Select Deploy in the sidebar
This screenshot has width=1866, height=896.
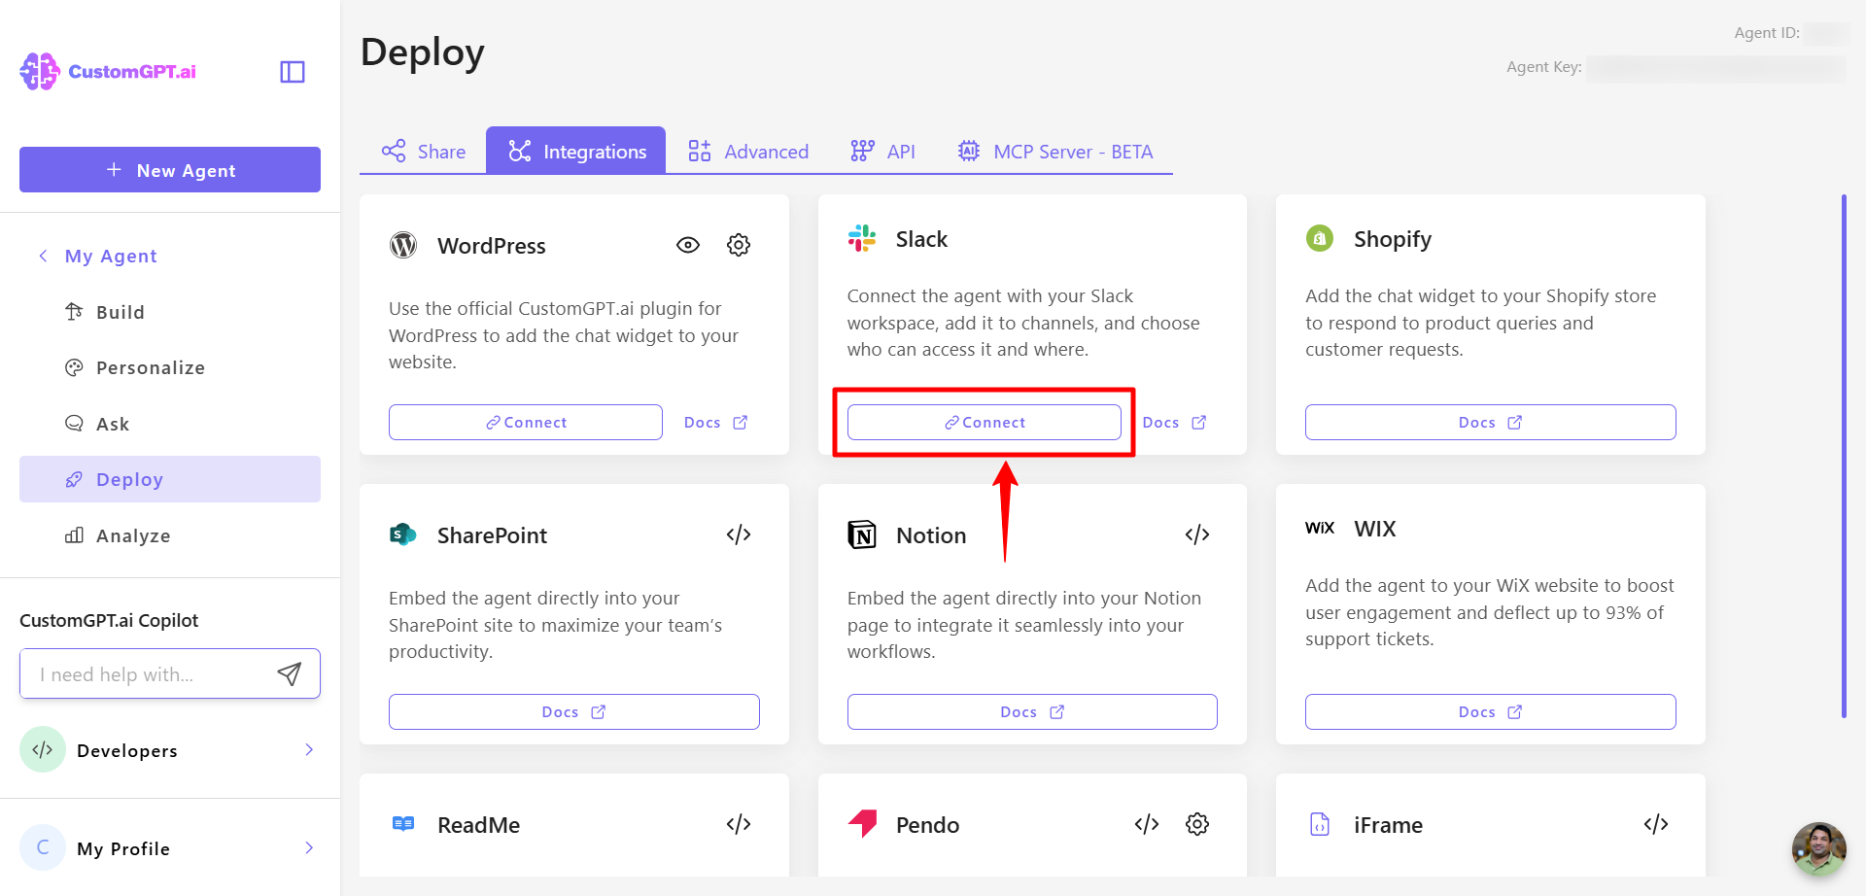[x=170, y=479]
